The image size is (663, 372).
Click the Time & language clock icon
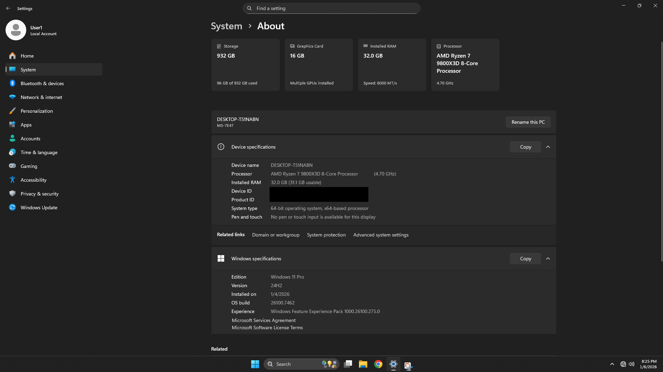(x=12, y=152)
